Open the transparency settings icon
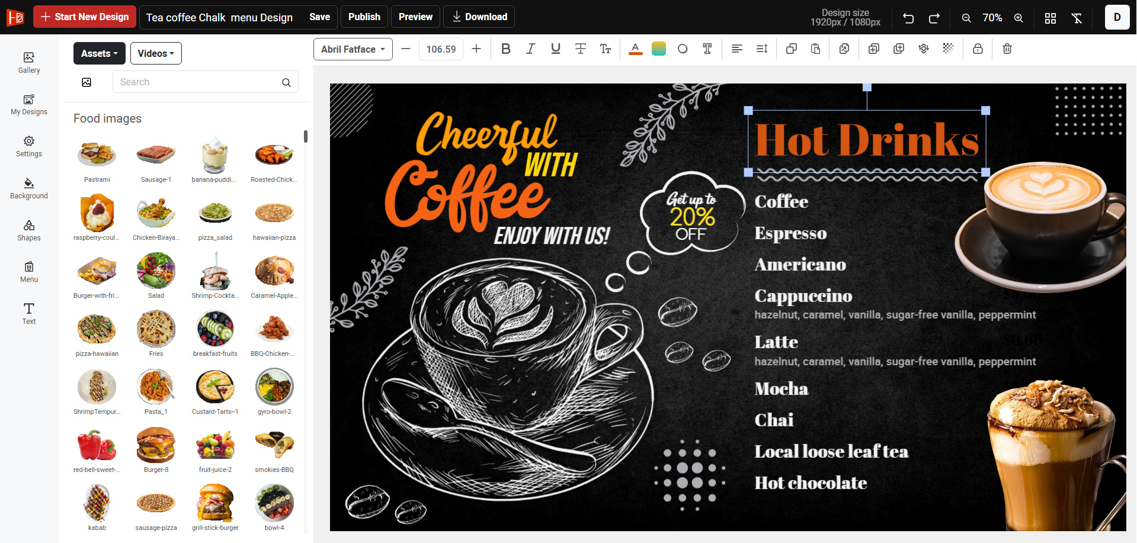Image resolution: width=1137 pixels, height=543 pixels. point(948,49)
